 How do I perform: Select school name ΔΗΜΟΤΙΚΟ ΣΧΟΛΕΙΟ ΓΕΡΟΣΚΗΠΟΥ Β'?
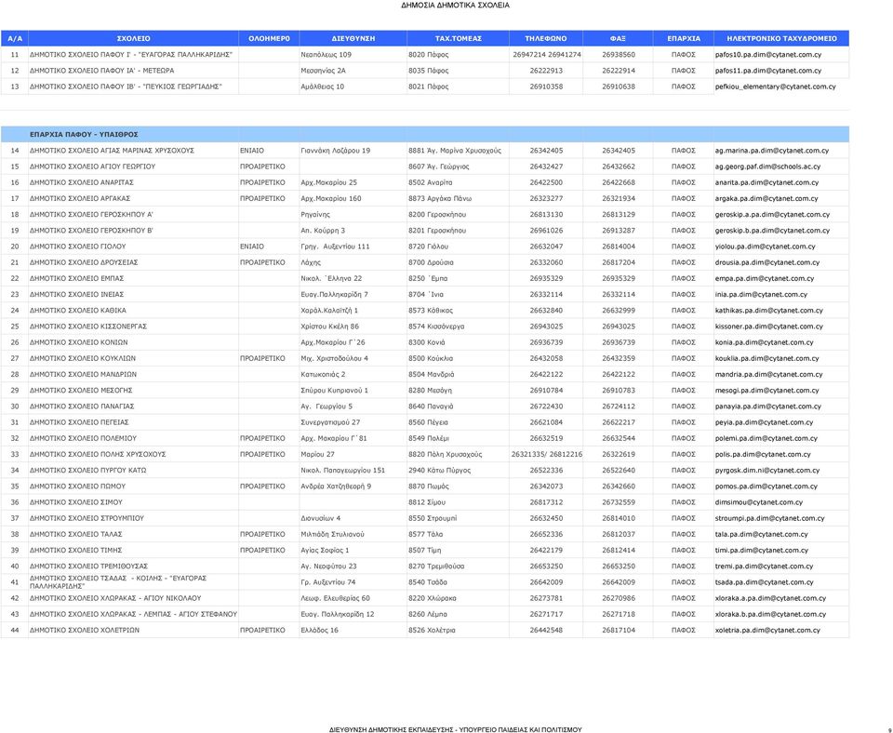[91, 231]
